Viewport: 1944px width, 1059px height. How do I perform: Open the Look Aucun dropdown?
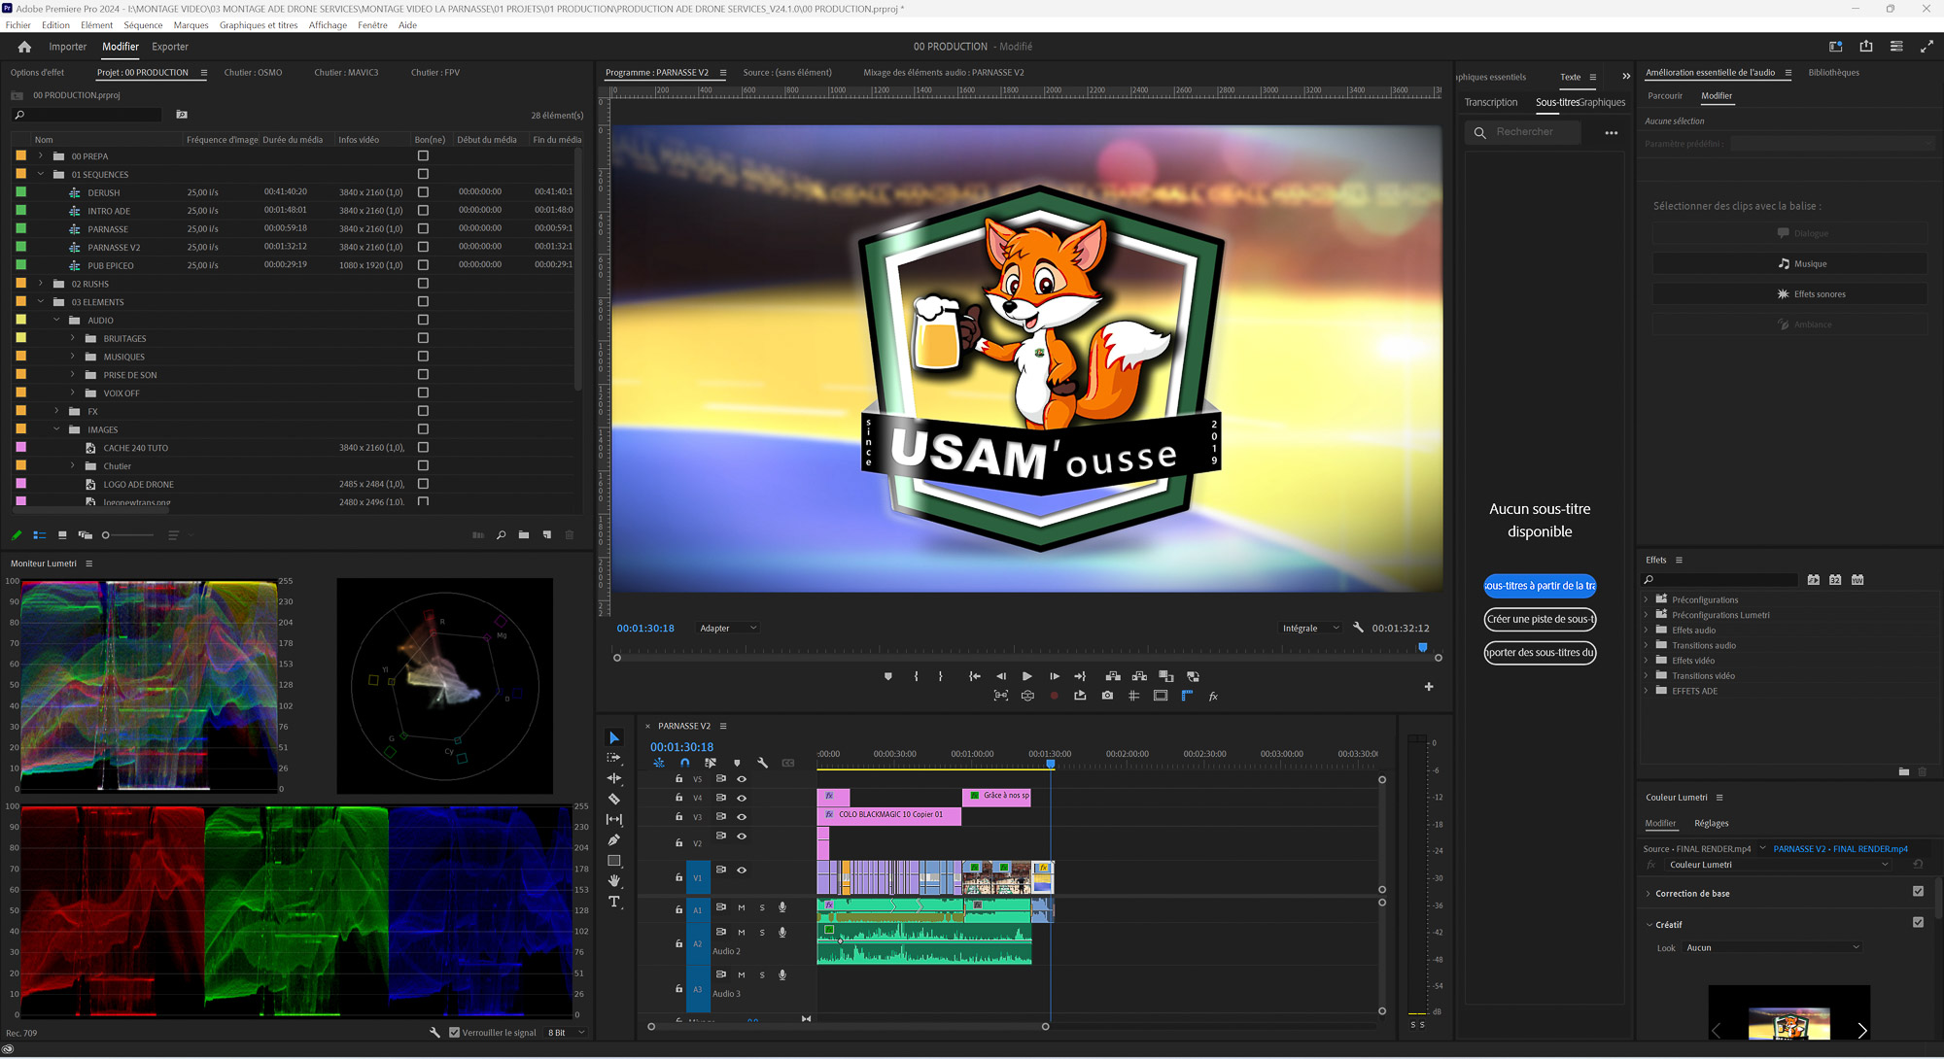click(x=1773, y=947)
